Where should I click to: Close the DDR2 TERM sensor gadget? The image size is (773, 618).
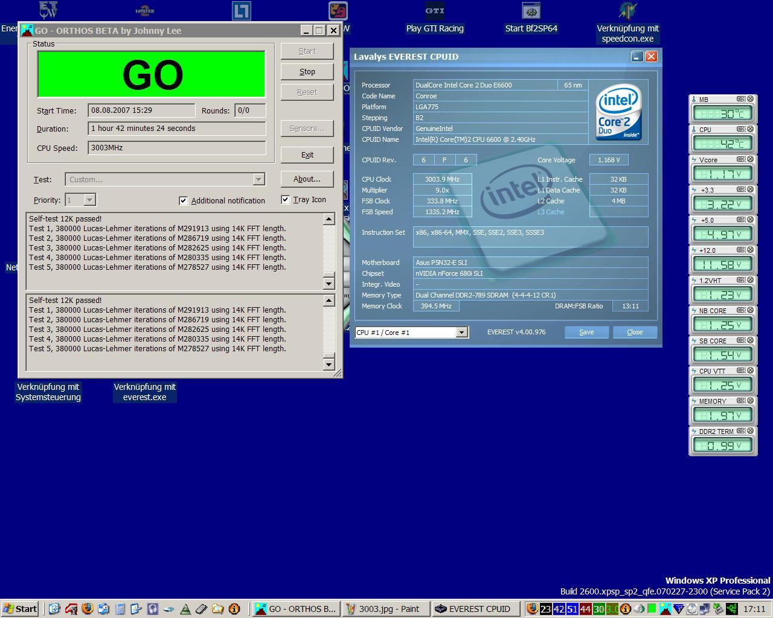click(750, 431)
